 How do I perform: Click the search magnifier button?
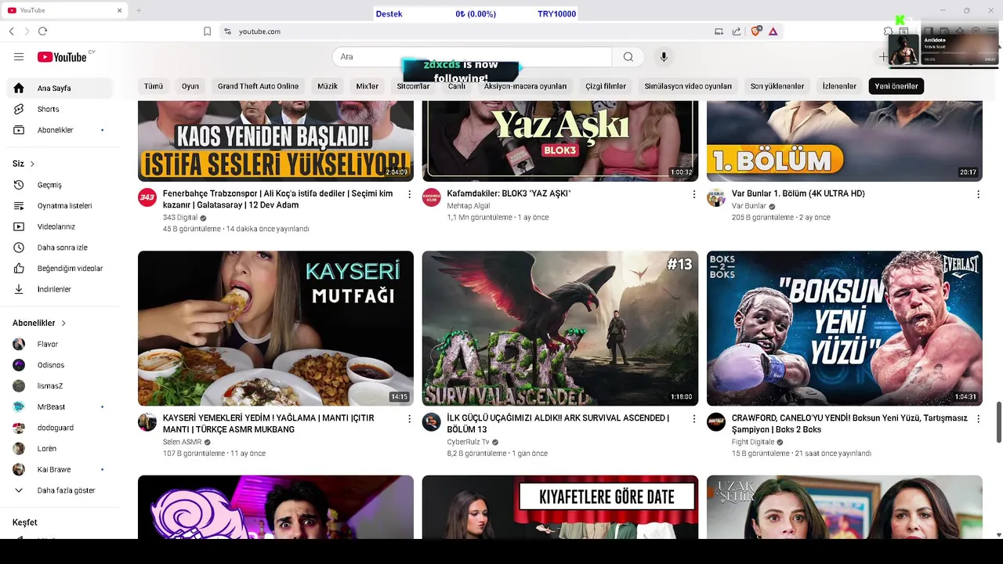pyautogui.click(x=628, y=56)
